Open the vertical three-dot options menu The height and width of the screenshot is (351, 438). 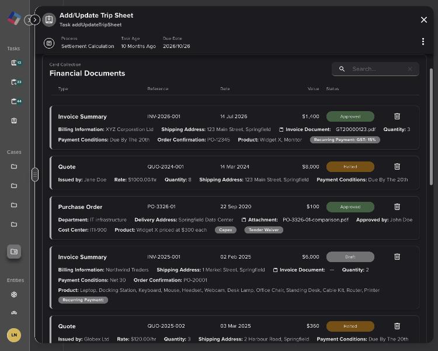423,42
